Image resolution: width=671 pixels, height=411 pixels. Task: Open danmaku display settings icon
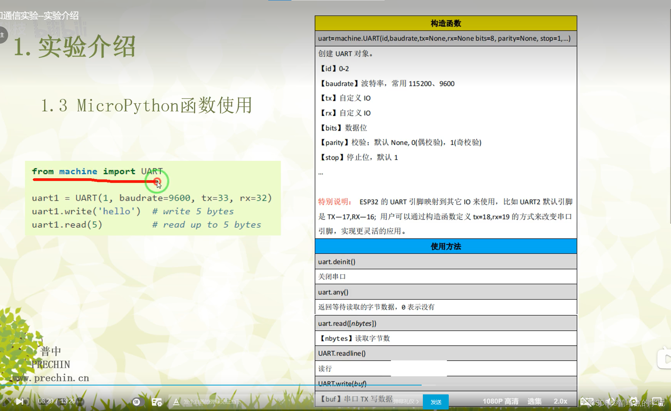[x=157, y=402]
